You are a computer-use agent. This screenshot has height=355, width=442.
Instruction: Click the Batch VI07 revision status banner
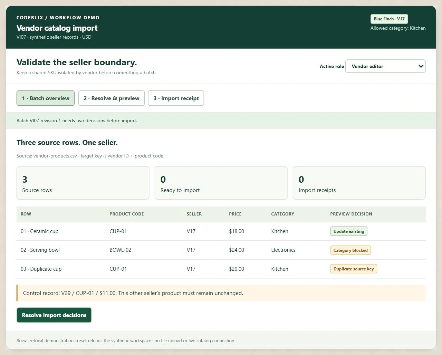(x=221, y=121)
